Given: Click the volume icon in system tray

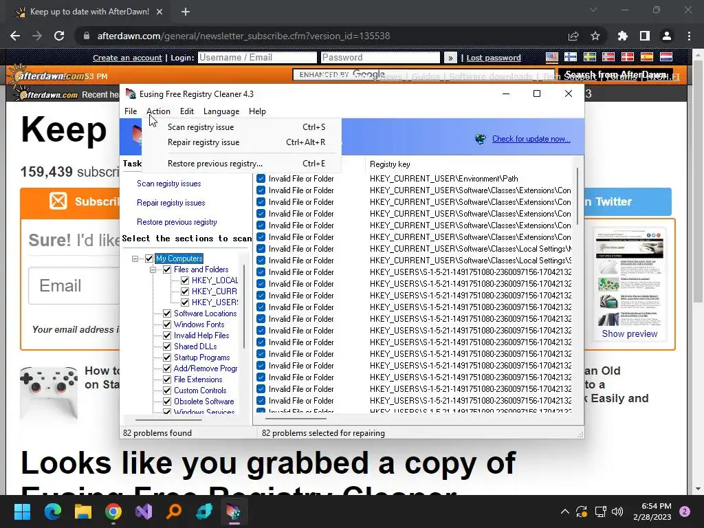Looking at the screenshot, I should [x=618, y=511].
